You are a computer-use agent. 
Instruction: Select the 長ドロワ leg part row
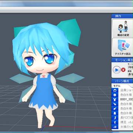[125, 118]
